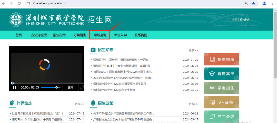
Task: Open 2024年夏季高考招生章程 article
Action: (120, 84)
